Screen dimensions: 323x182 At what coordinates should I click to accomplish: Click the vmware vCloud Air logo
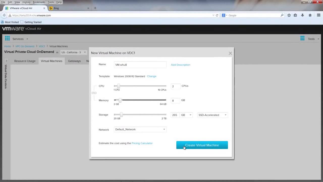coord(22,29)
